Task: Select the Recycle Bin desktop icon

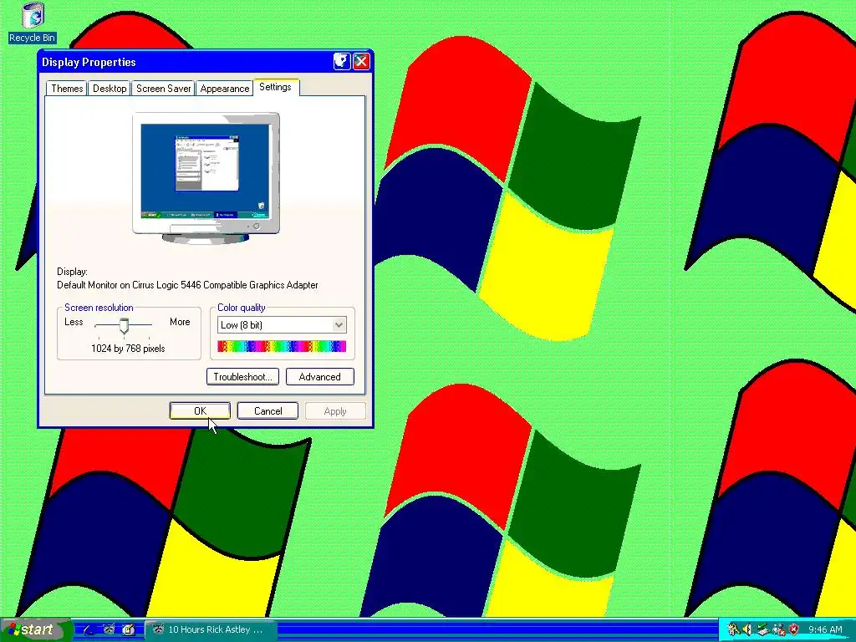Action: pos(33,23)
